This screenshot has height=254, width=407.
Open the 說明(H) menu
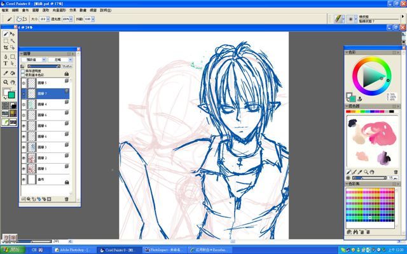point(106,10)
